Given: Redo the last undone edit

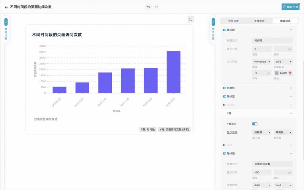Looking at the screenshot, I should coord(157,7).
